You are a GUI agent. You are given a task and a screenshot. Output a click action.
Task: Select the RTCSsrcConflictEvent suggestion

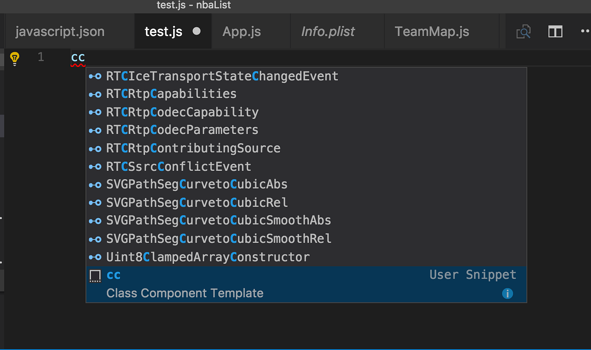179,166
